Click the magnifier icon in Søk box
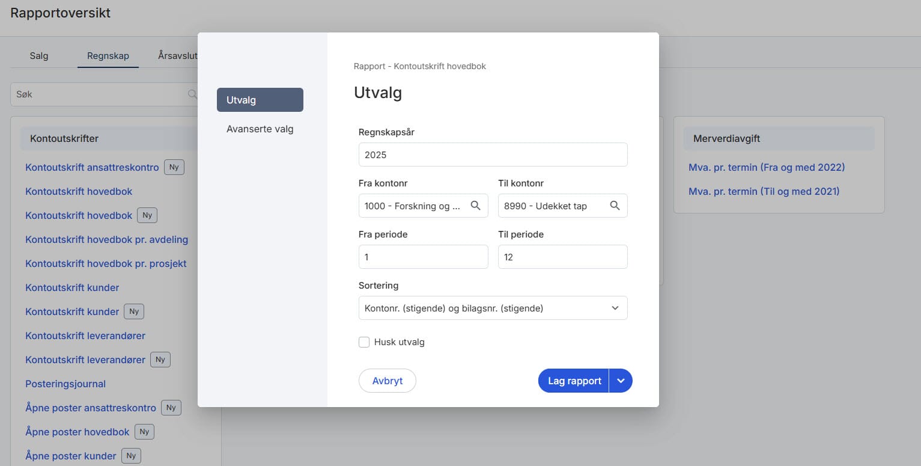The width and height of the screenshot is (921, 466). pyautogui.click(x=192, y=94)
